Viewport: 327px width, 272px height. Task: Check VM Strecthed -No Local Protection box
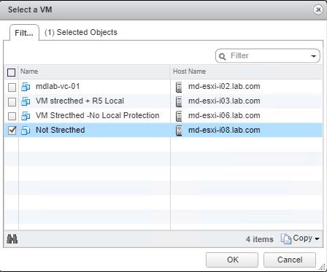pyautogui.click(x=12, y=116)
